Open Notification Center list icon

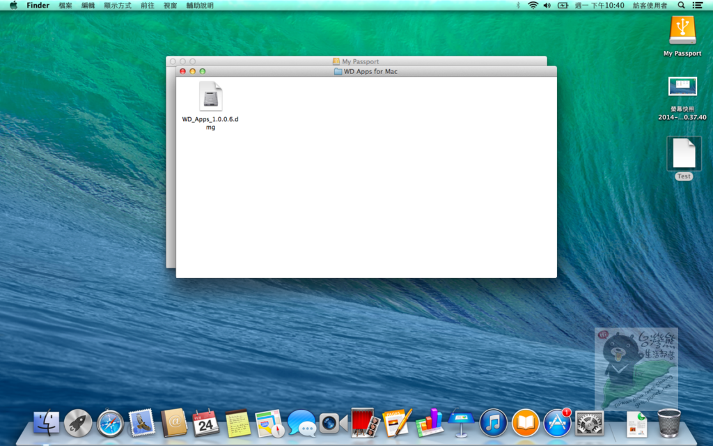coord(697,6)
